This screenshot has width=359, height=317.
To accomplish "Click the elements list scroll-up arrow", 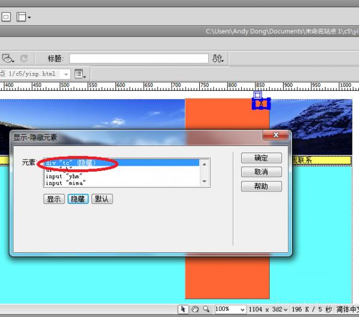I will pos(205,164).
